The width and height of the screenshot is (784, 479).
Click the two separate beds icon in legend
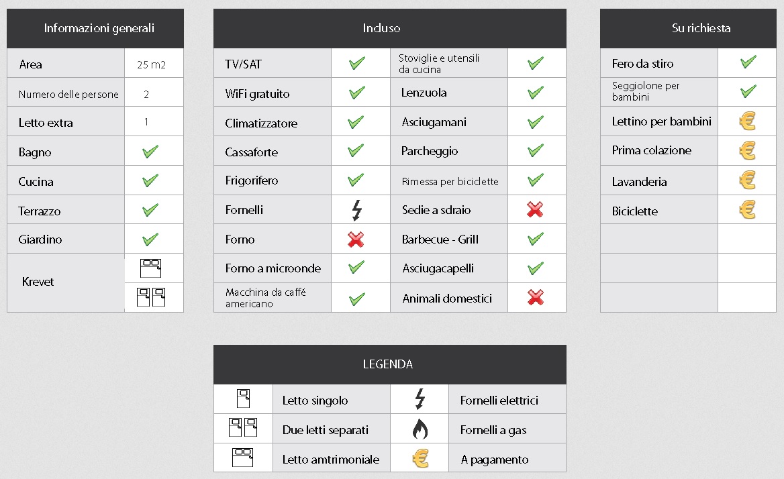(243, 427)
